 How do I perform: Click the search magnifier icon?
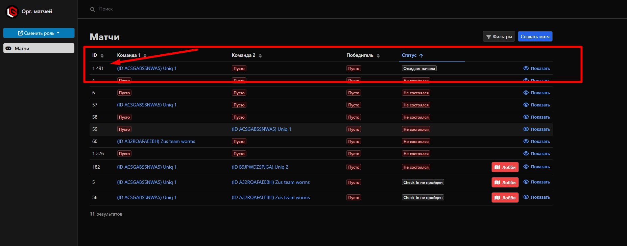[x=93, y=9]
